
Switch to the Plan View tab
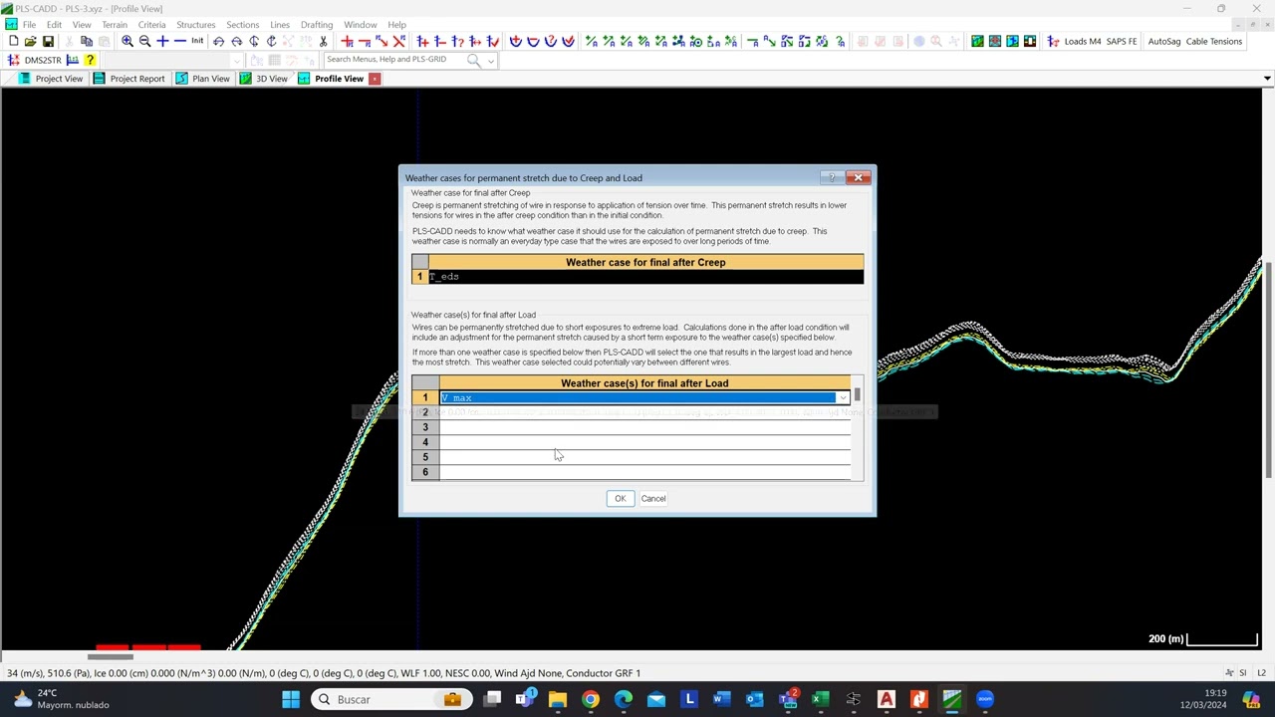[202, 79]
